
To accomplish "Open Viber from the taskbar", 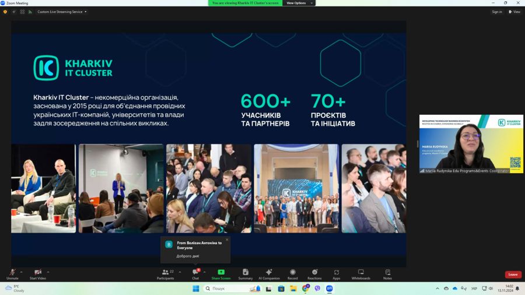I will pos(317,289).
